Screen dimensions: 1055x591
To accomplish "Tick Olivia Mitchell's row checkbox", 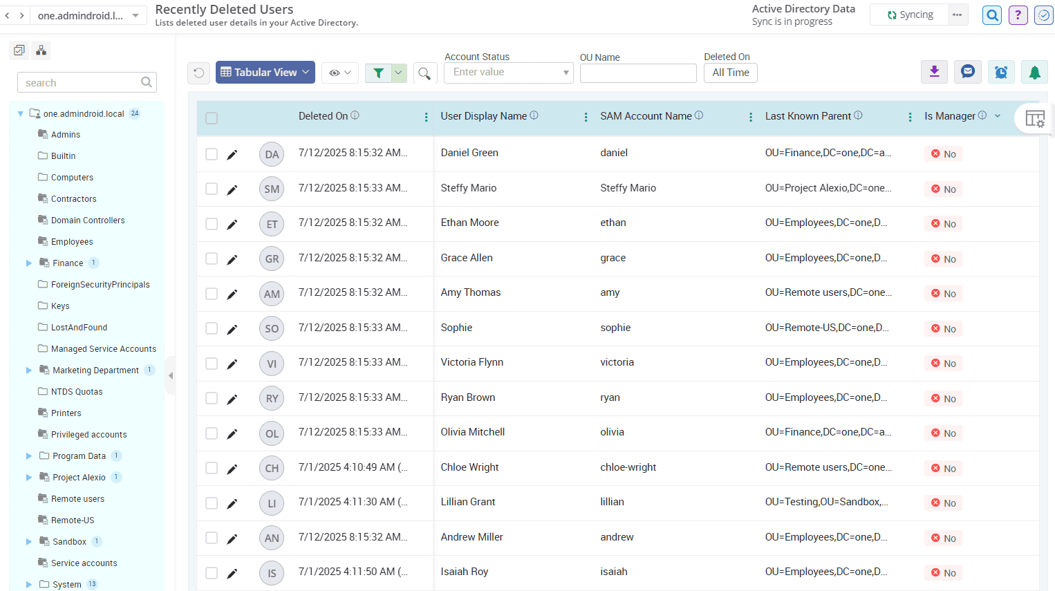I will click(x=212, y=433).
